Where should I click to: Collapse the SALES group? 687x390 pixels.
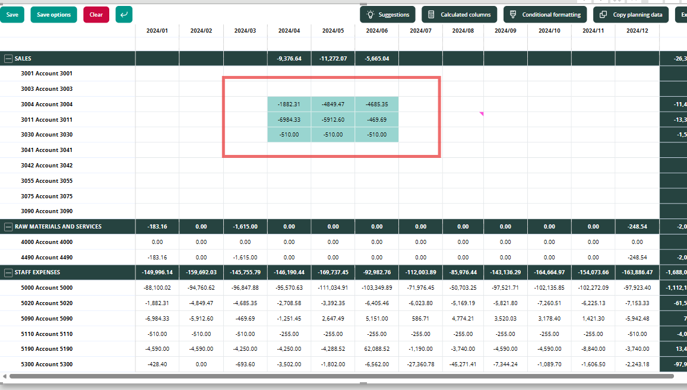tap(8, 58)
